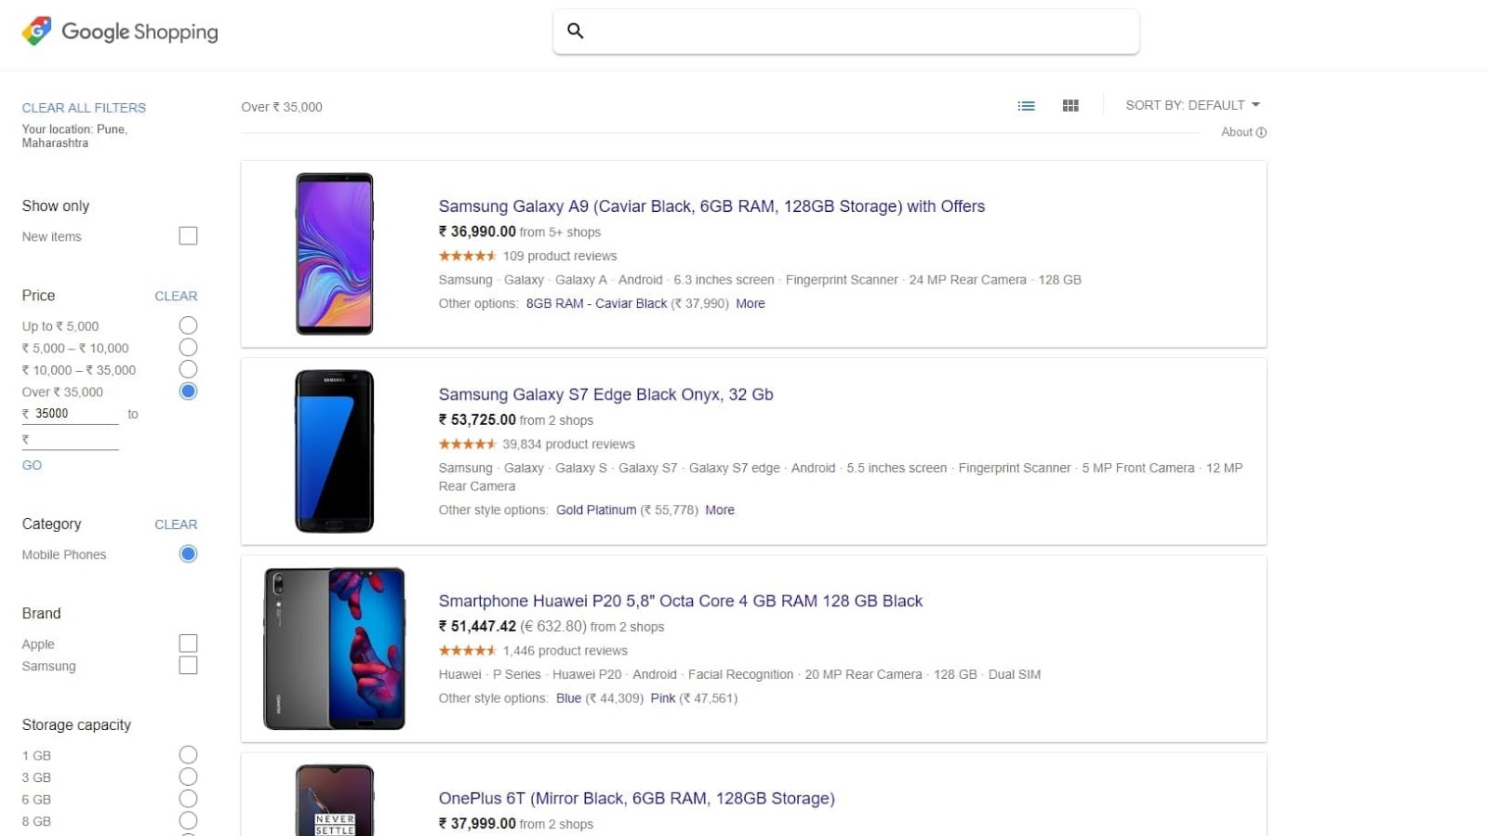Viewport: 1488px width, 836px height.
Task: Clear the Price filter
Action: tap(176, 296)
